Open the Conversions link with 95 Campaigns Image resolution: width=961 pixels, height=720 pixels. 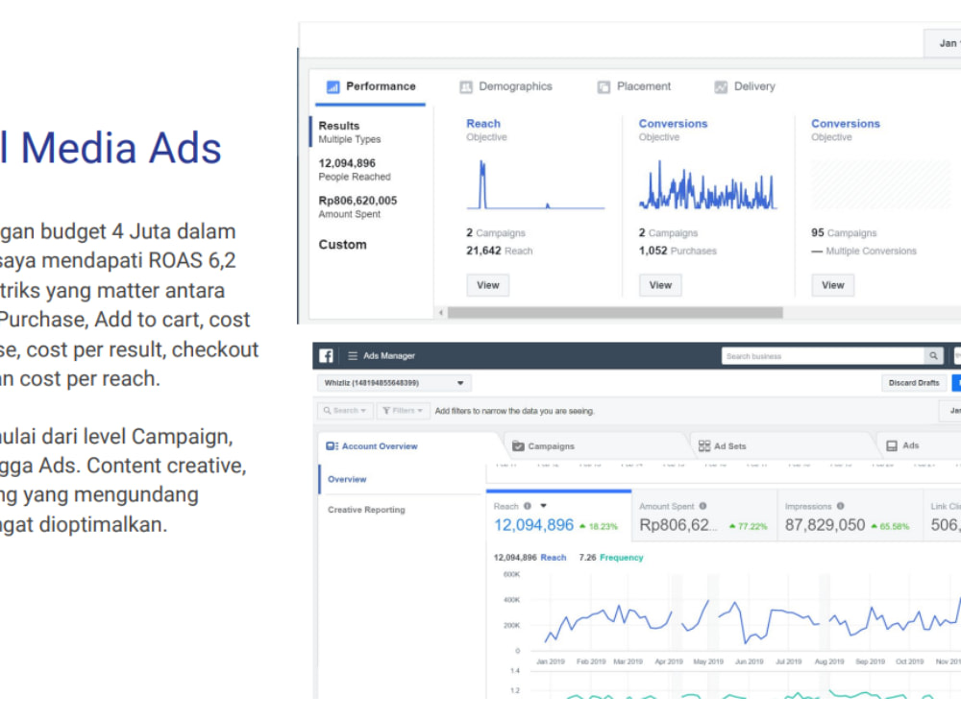[846, 124]
